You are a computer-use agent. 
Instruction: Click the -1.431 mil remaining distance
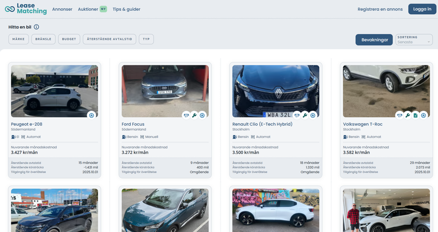[91, 167]
